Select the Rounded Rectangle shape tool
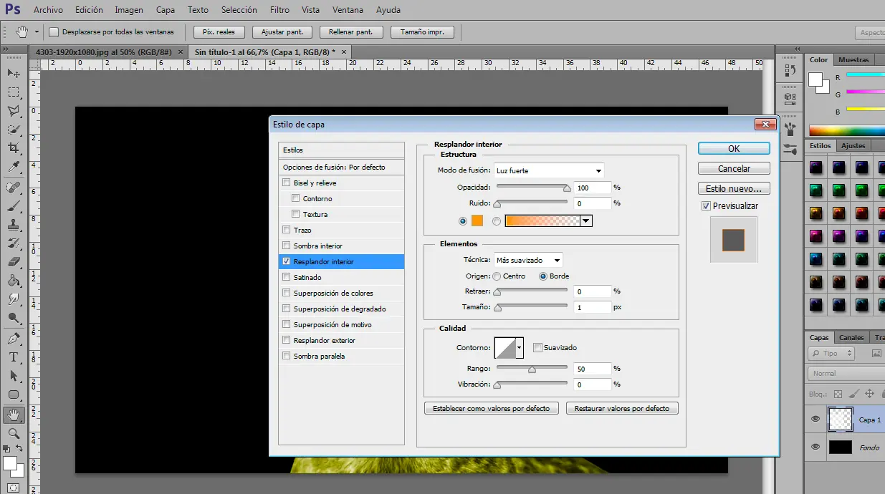885x494 pixels. (x=14, y=394)
